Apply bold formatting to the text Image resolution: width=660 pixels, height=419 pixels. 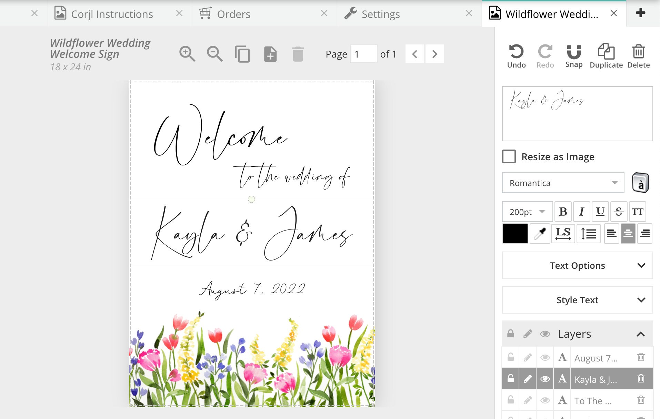click(563, 212)
